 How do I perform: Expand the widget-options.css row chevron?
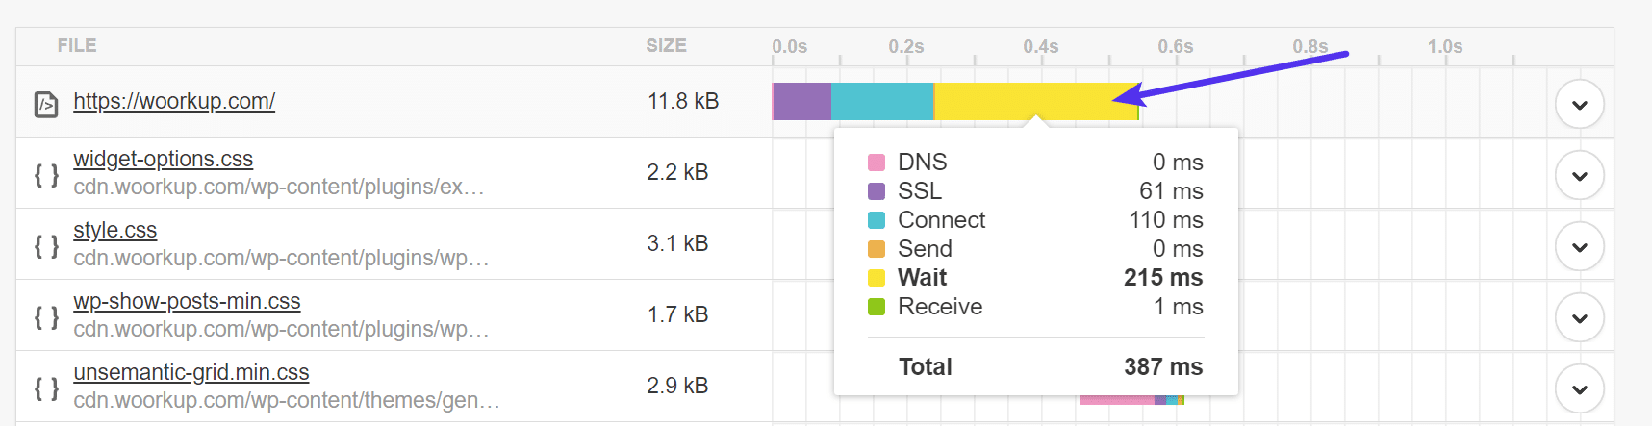(x=1579, y=175)
